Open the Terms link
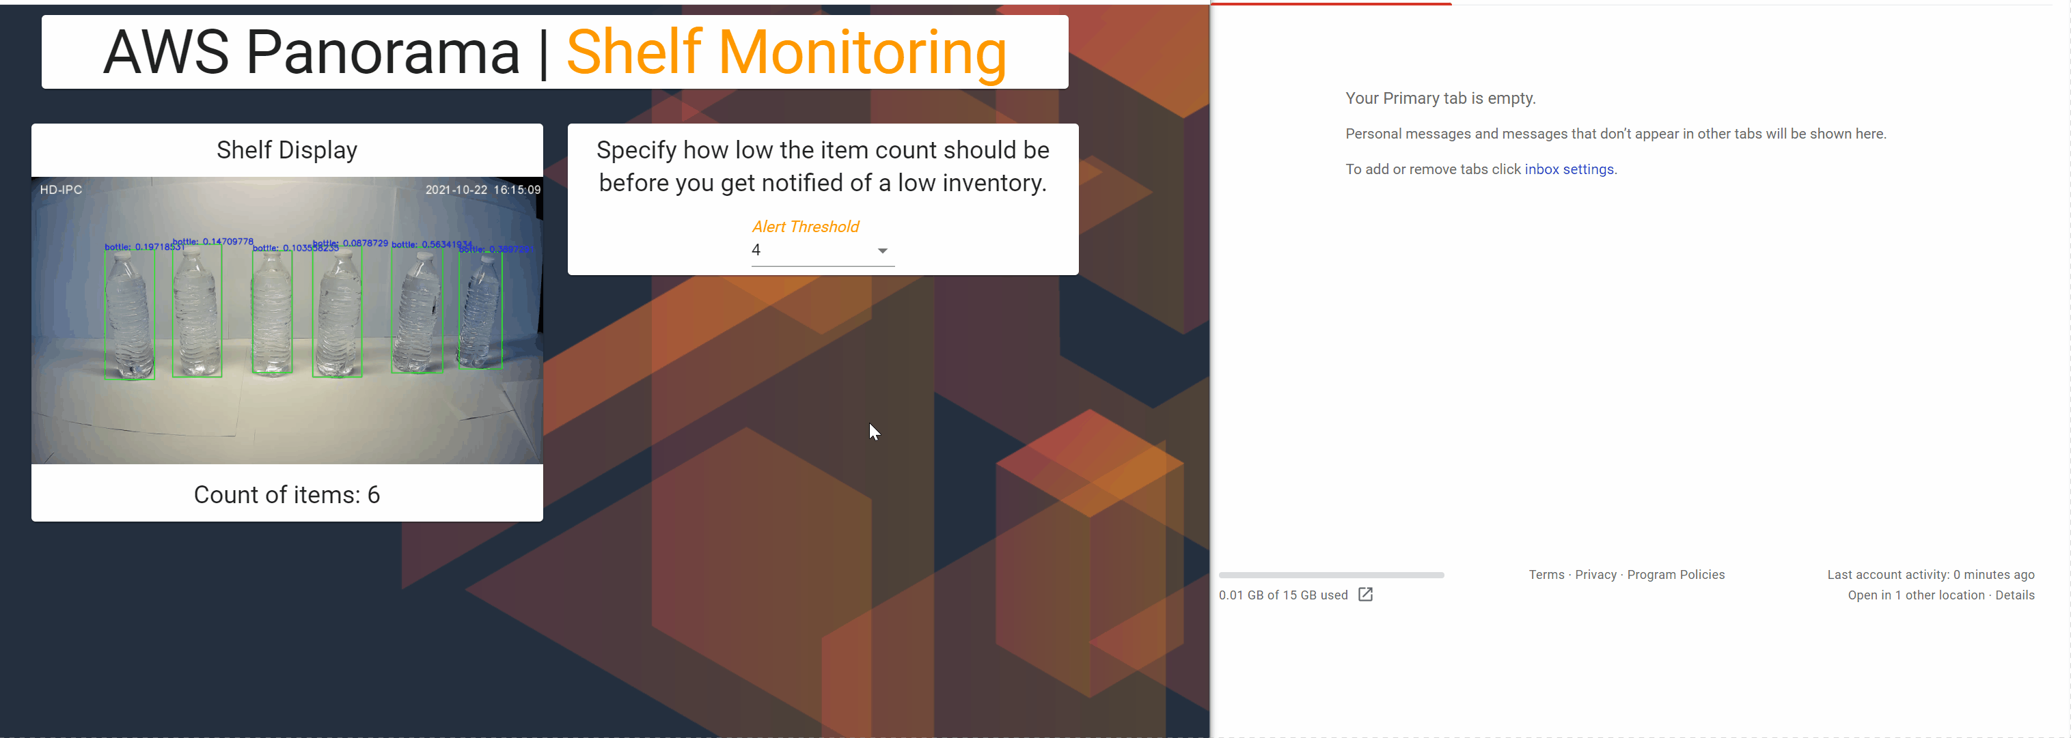2071x738 pixels. 1546,574
